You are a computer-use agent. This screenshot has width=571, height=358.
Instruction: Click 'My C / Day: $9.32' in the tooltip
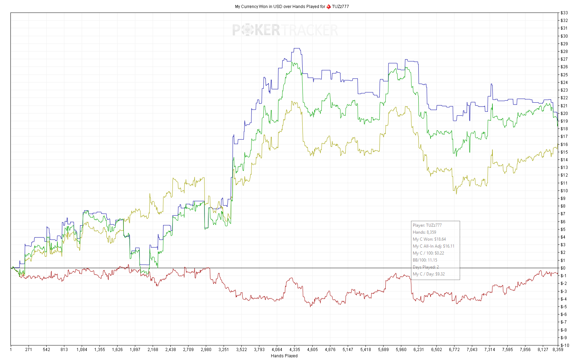pyautogui.click(x=429, y=274)
